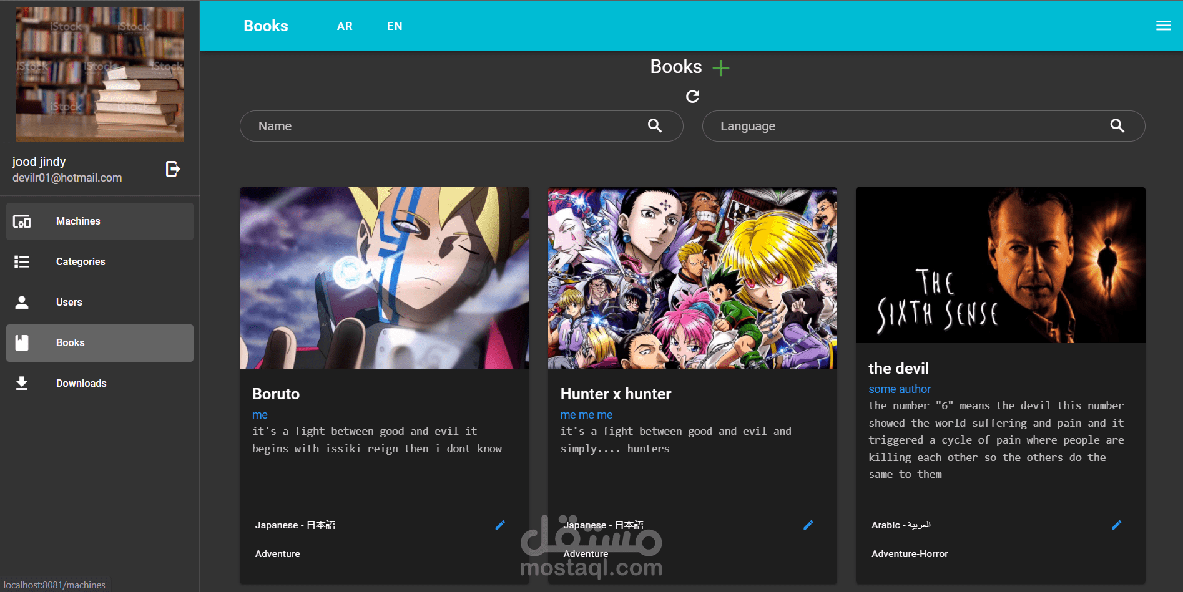This screenshot has height=592, width=1183.
Task: Click the Users person icon
Action: 22,303
